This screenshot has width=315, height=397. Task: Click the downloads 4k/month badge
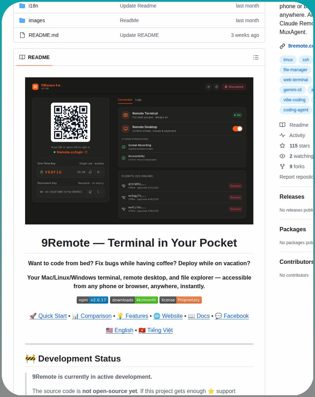click(x=134, y=300)
